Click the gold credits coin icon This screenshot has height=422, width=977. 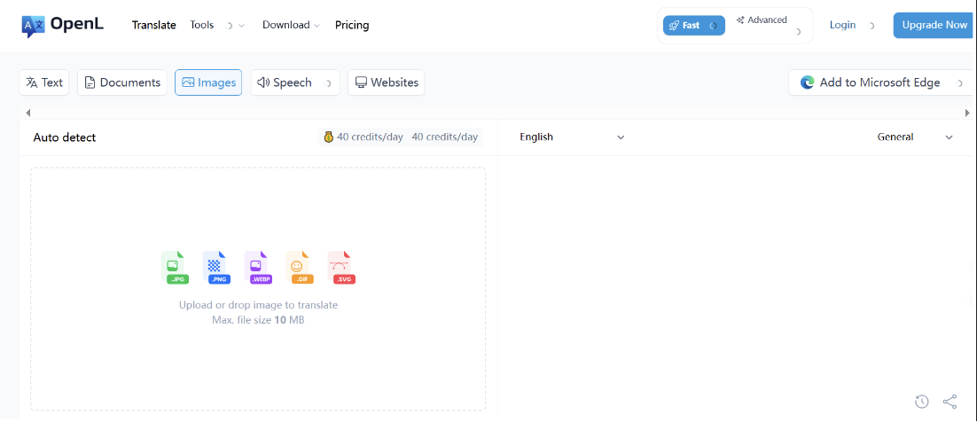(328, 137)
